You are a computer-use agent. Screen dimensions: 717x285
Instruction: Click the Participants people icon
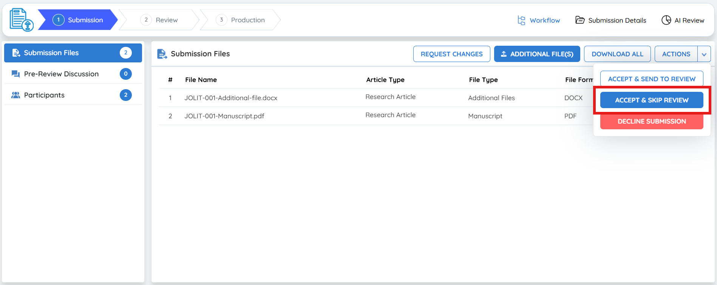point(15,95)
